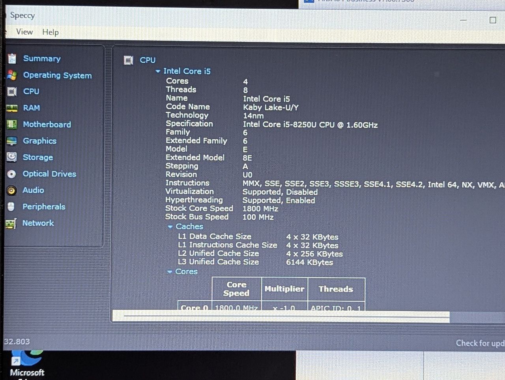Select Summary in the sidebar

(x=42, y=59)
